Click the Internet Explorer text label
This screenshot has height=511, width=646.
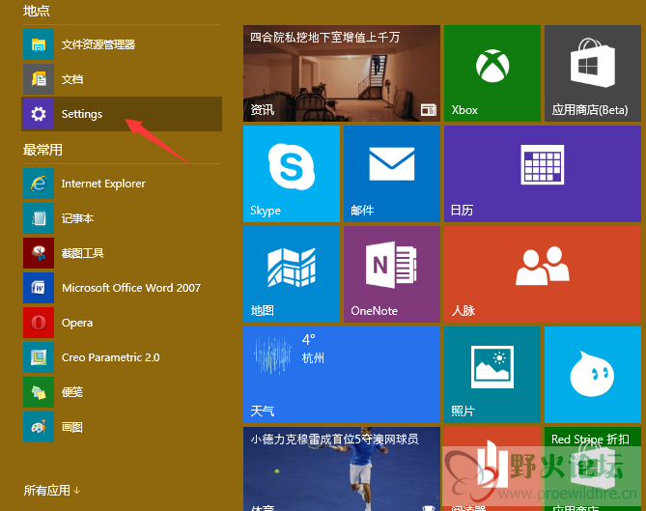pos(103,184)
